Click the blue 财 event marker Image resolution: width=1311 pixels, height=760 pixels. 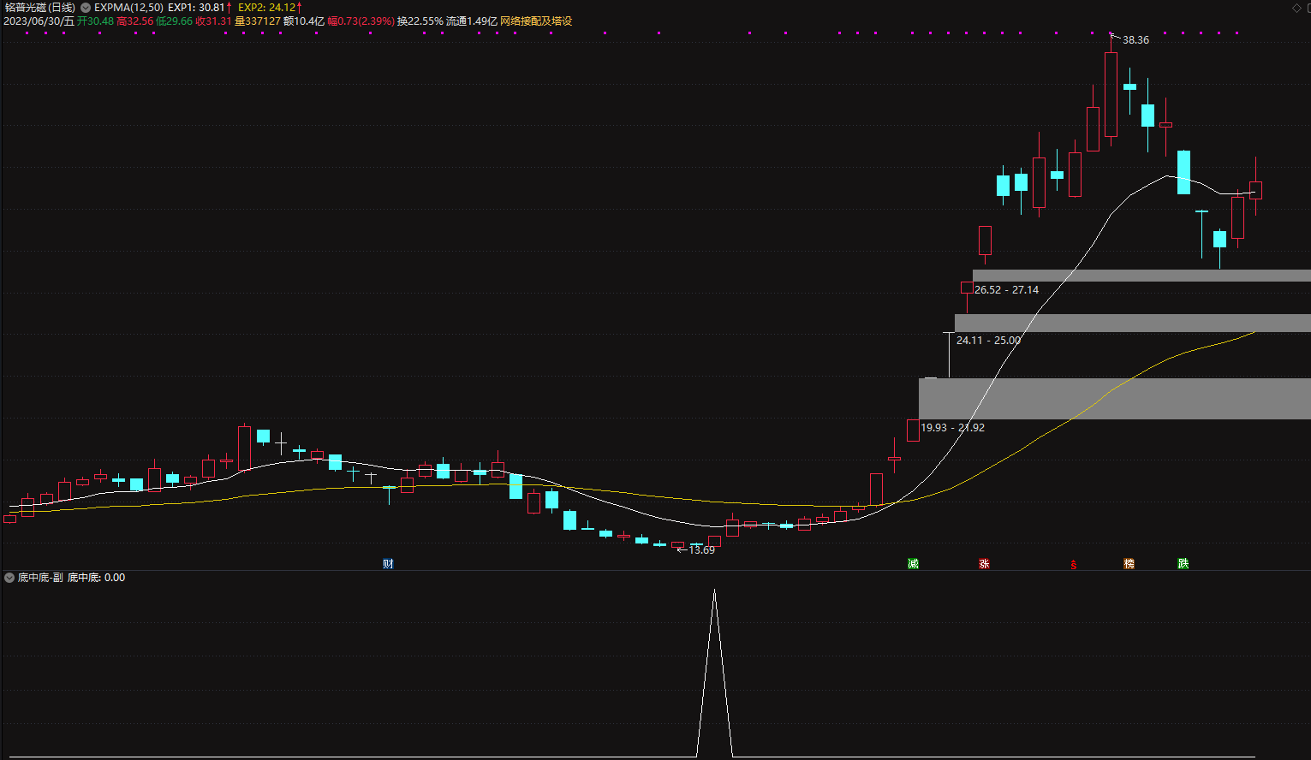pos(388,563)
